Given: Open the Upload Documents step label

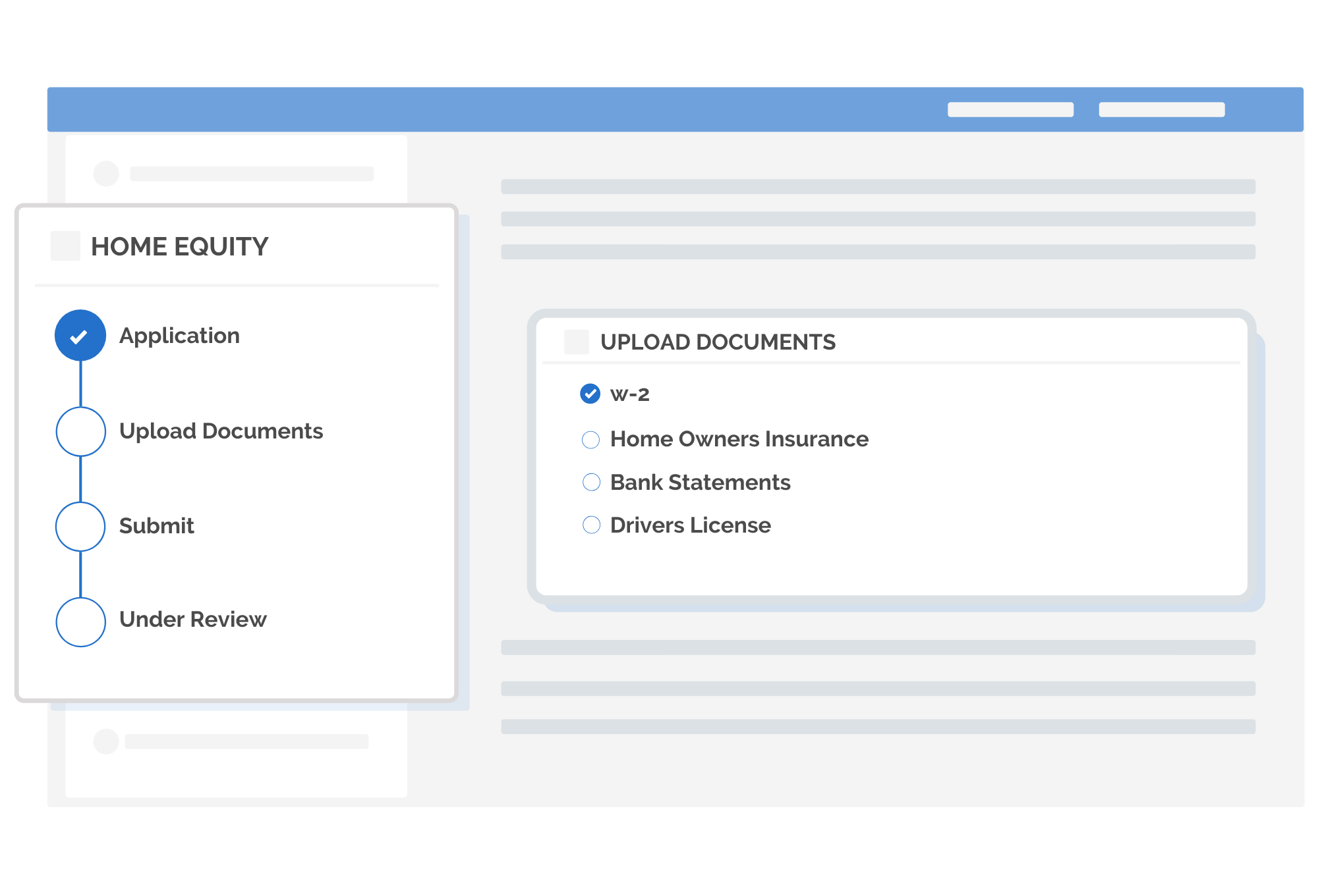Looking at the screenshot, I should click(221, 431).
